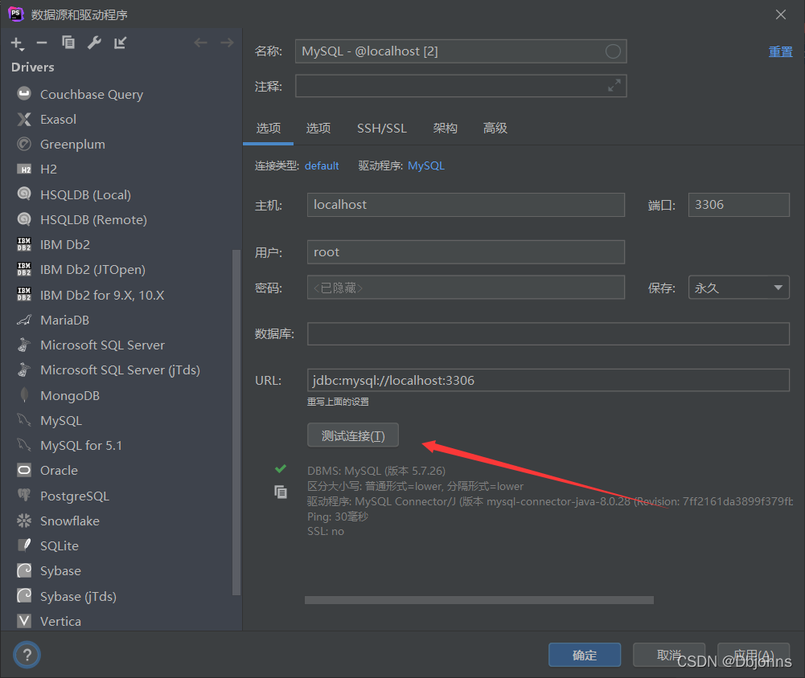
Task: Change connection type default link
Action: coord(322,165)
